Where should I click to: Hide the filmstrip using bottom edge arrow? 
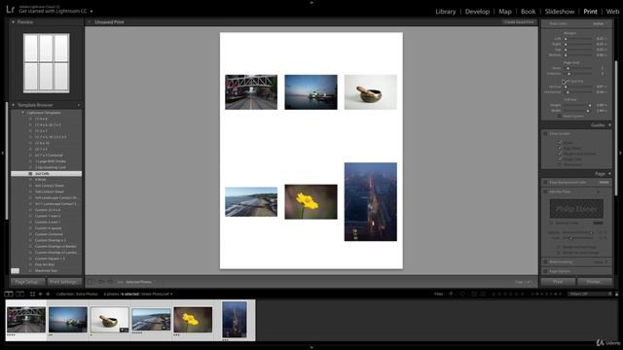click(x=311, y=348)
